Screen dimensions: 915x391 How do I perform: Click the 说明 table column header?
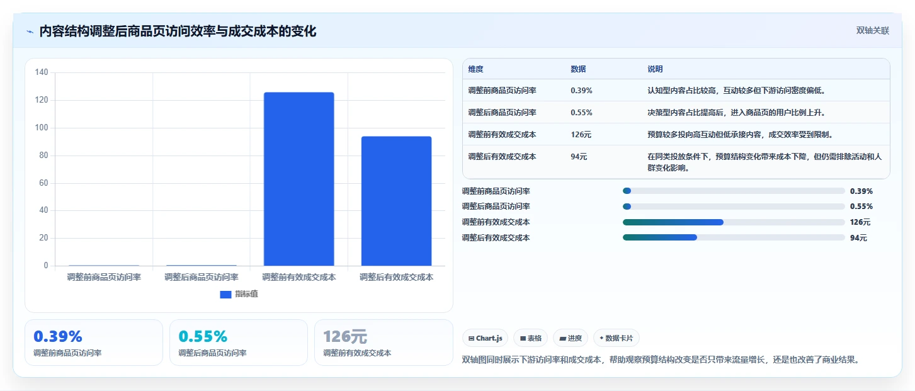[x=655, y=69]
